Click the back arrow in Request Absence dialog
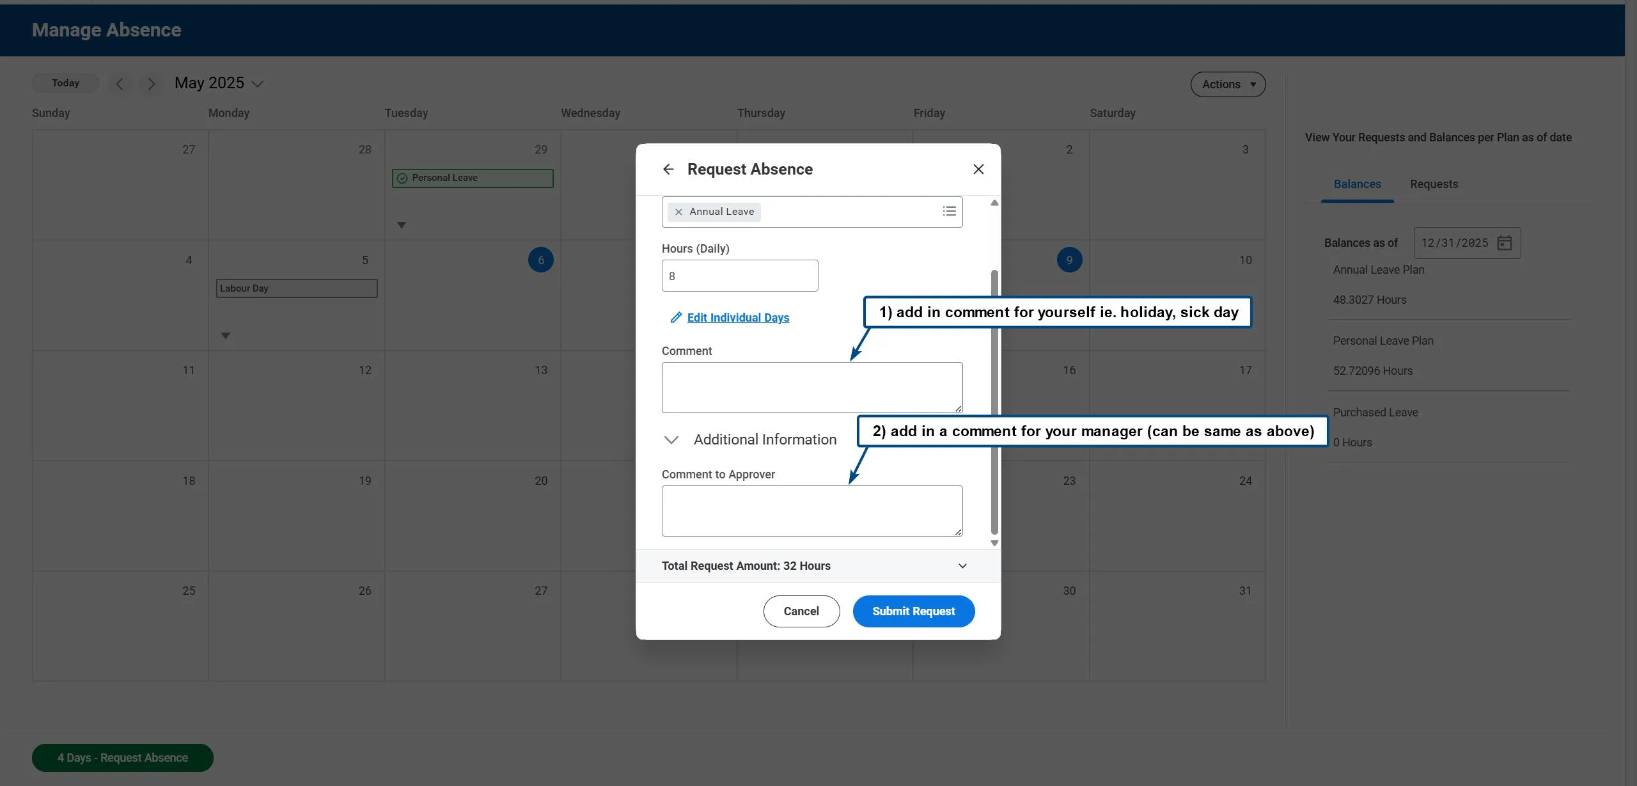Viewport: 1637px width, 786px height. coord(668,169)
